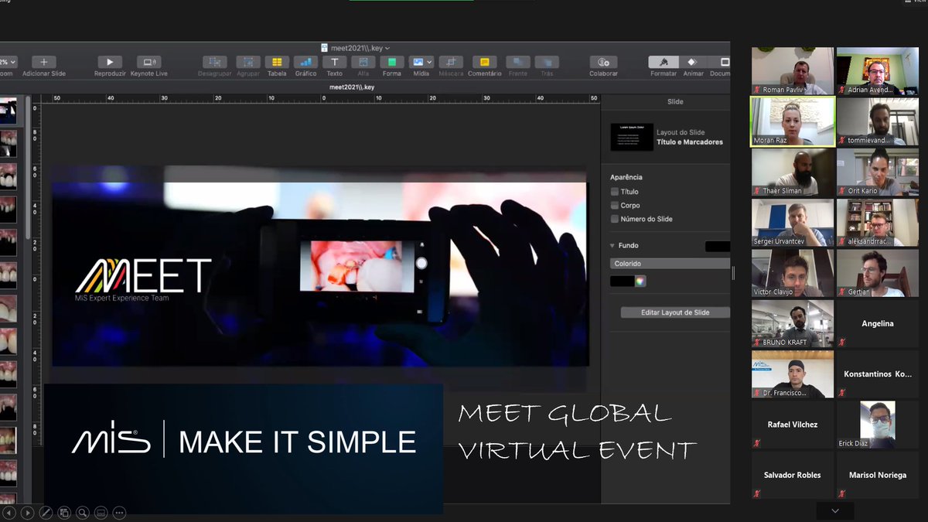Click the slide layout preview thumbnail
The height and width of the screenshot is (522, 928).
[632, 137]
